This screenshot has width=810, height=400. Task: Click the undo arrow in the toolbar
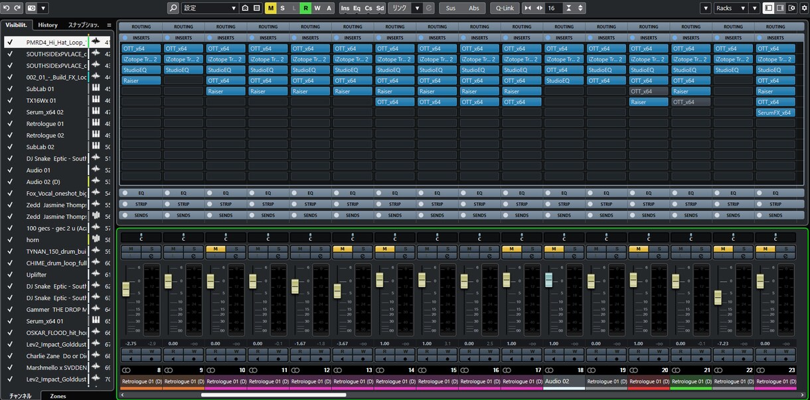[x=7, y=8]
